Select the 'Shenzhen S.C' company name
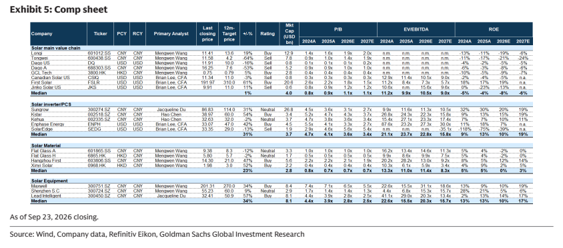This screenshot has height=248, width=563. coord(45,191)
